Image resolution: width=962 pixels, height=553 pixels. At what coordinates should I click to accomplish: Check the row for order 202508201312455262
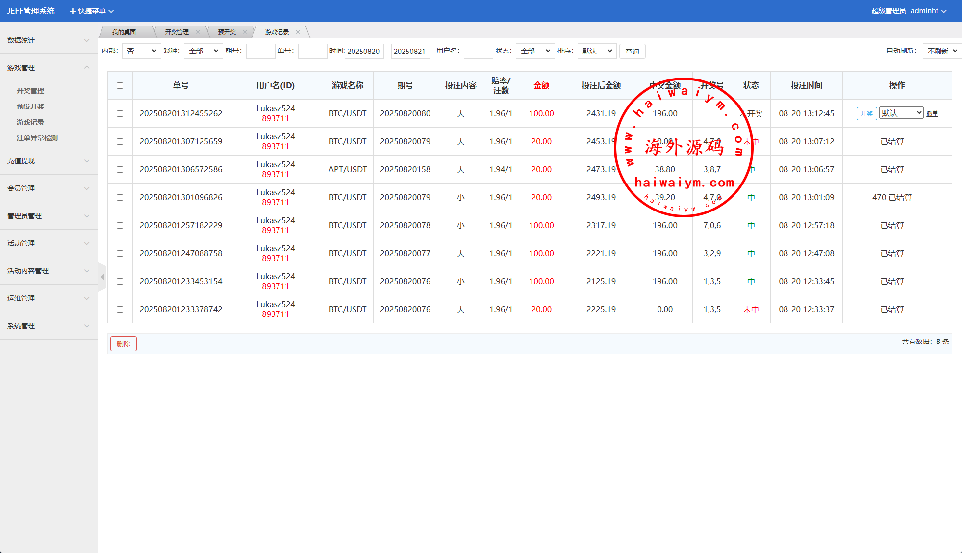coord(120,114)
